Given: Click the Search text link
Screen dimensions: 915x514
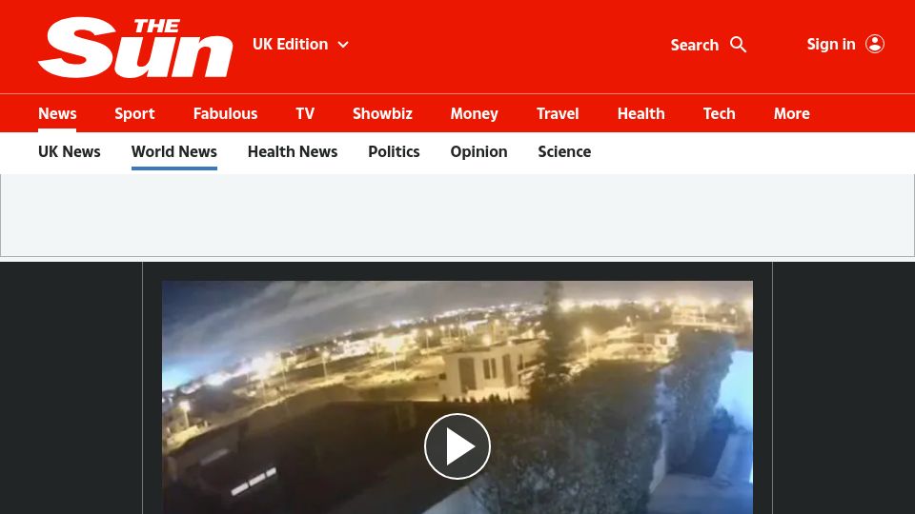Looking at the screenshot, I should 695,45.
